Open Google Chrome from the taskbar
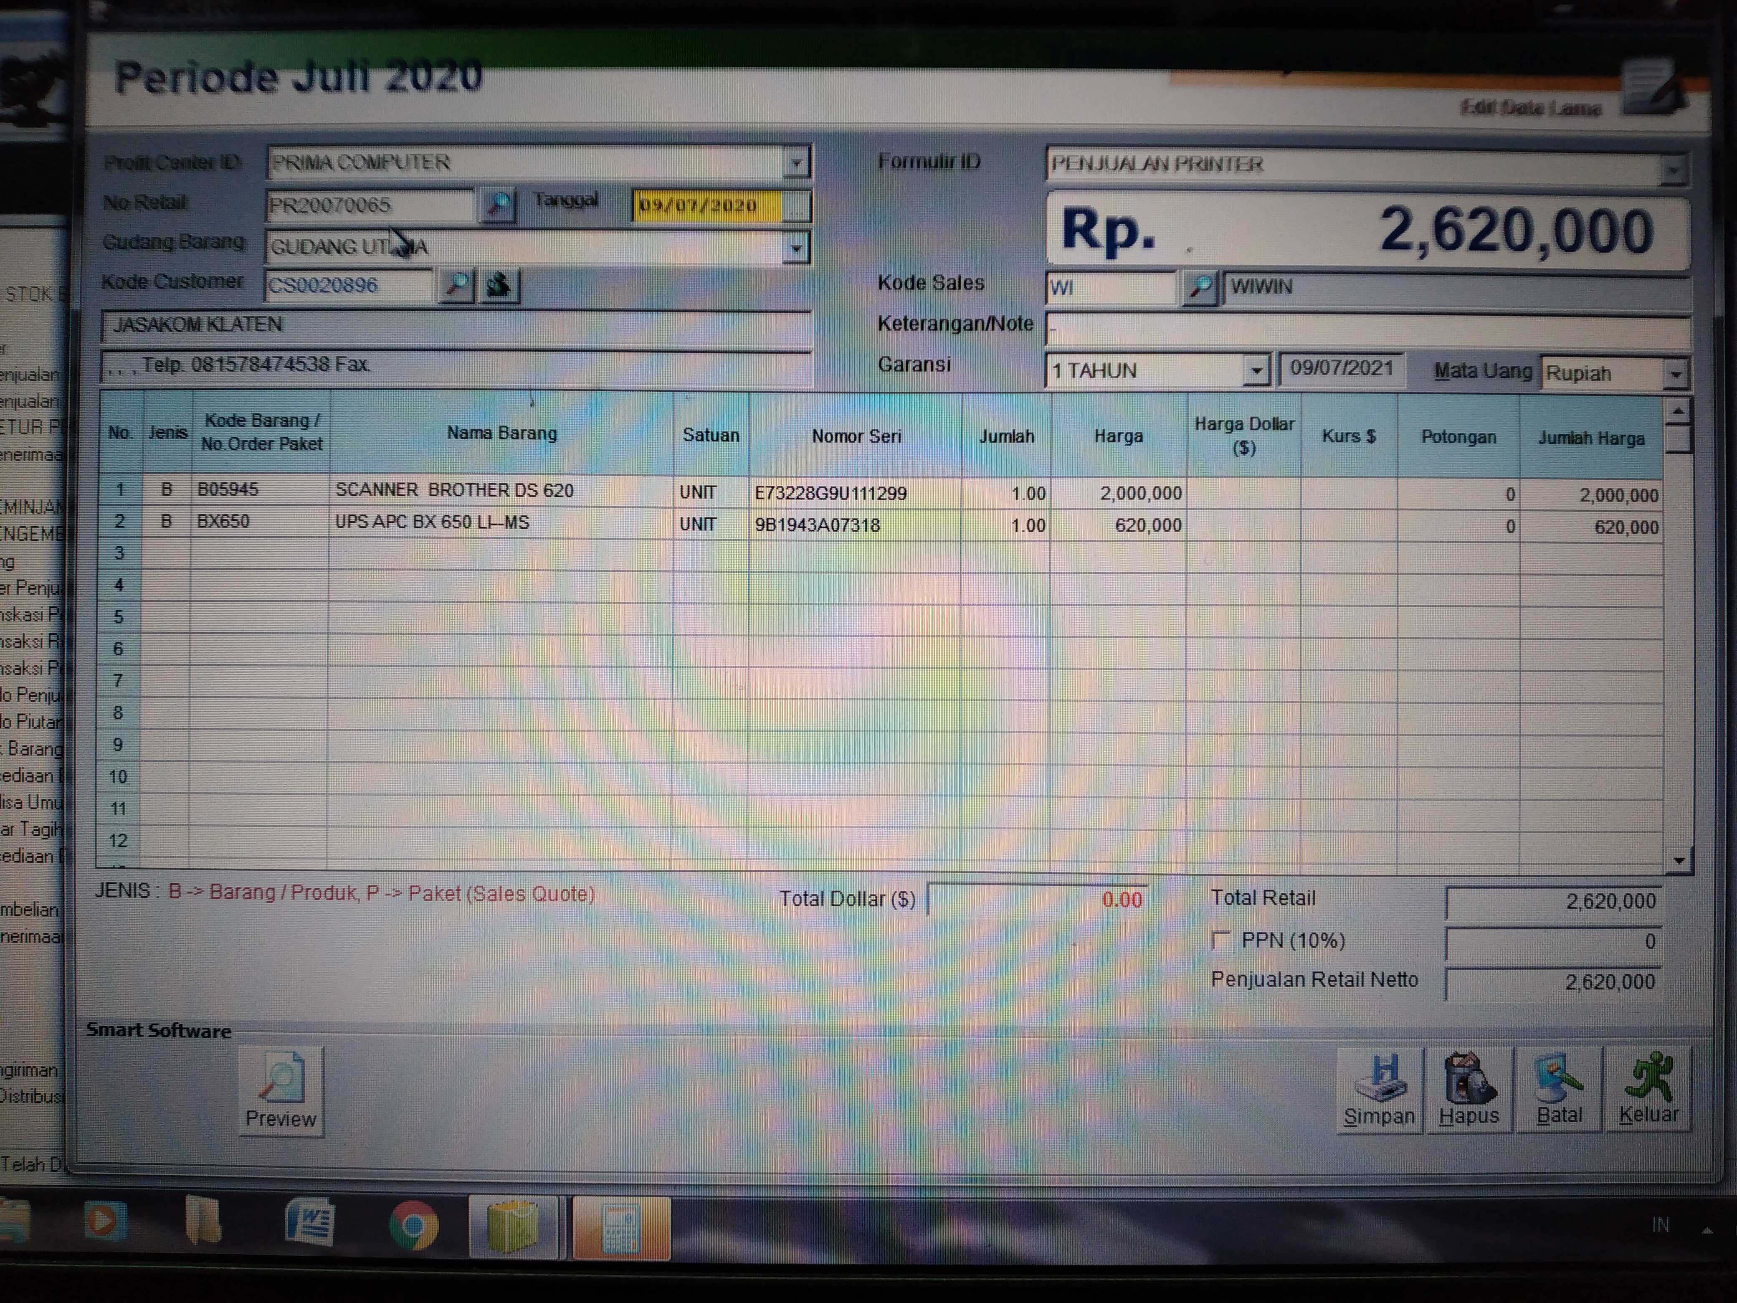 [413, 1224]
